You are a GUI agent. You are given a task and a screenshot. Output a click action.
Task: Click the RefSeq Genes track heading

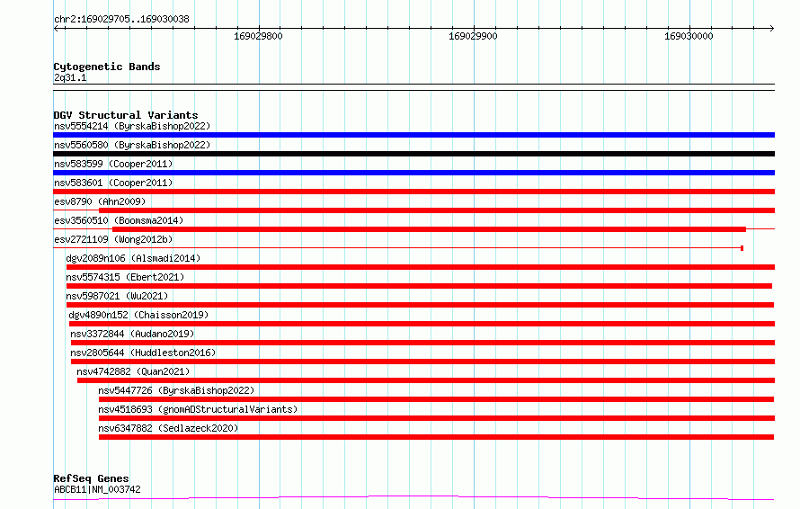[91, 478]
